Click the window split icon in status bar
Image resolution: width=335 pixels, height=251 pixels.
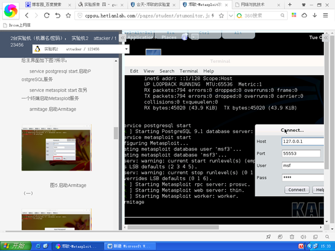tap(315, 236)
